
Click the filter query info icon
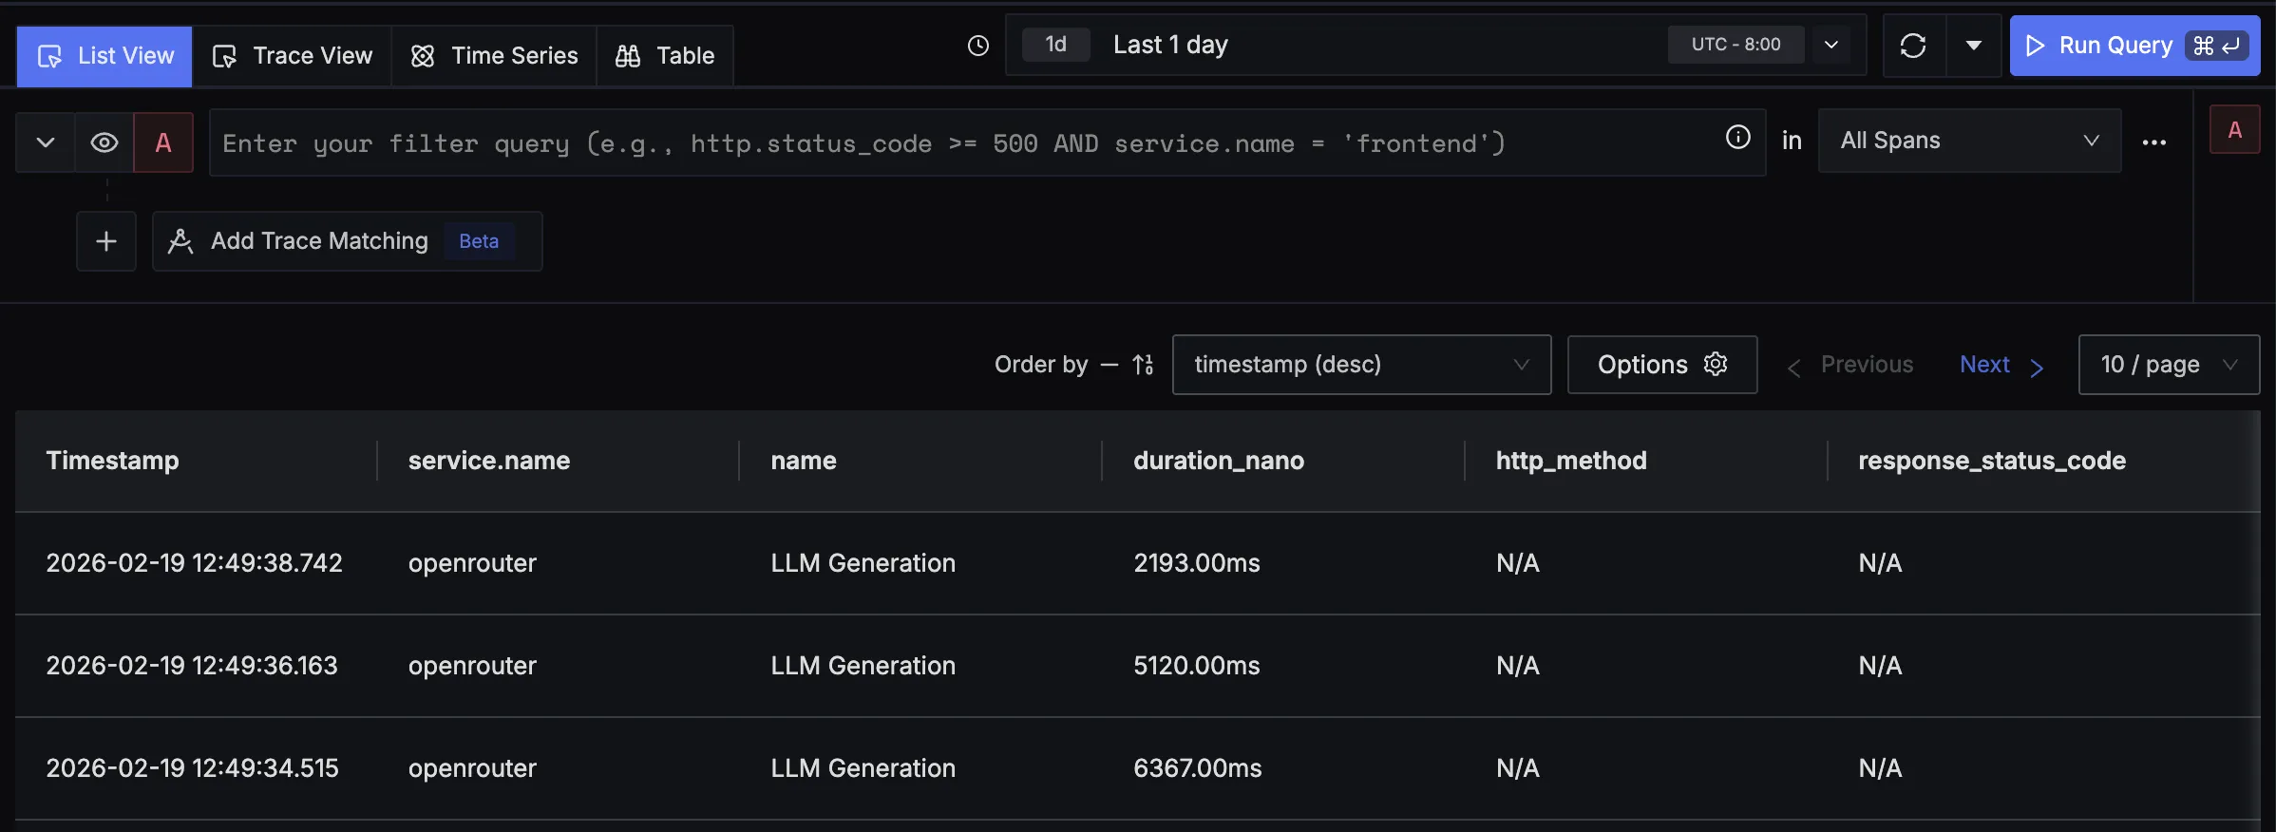tap(1738, 138)
